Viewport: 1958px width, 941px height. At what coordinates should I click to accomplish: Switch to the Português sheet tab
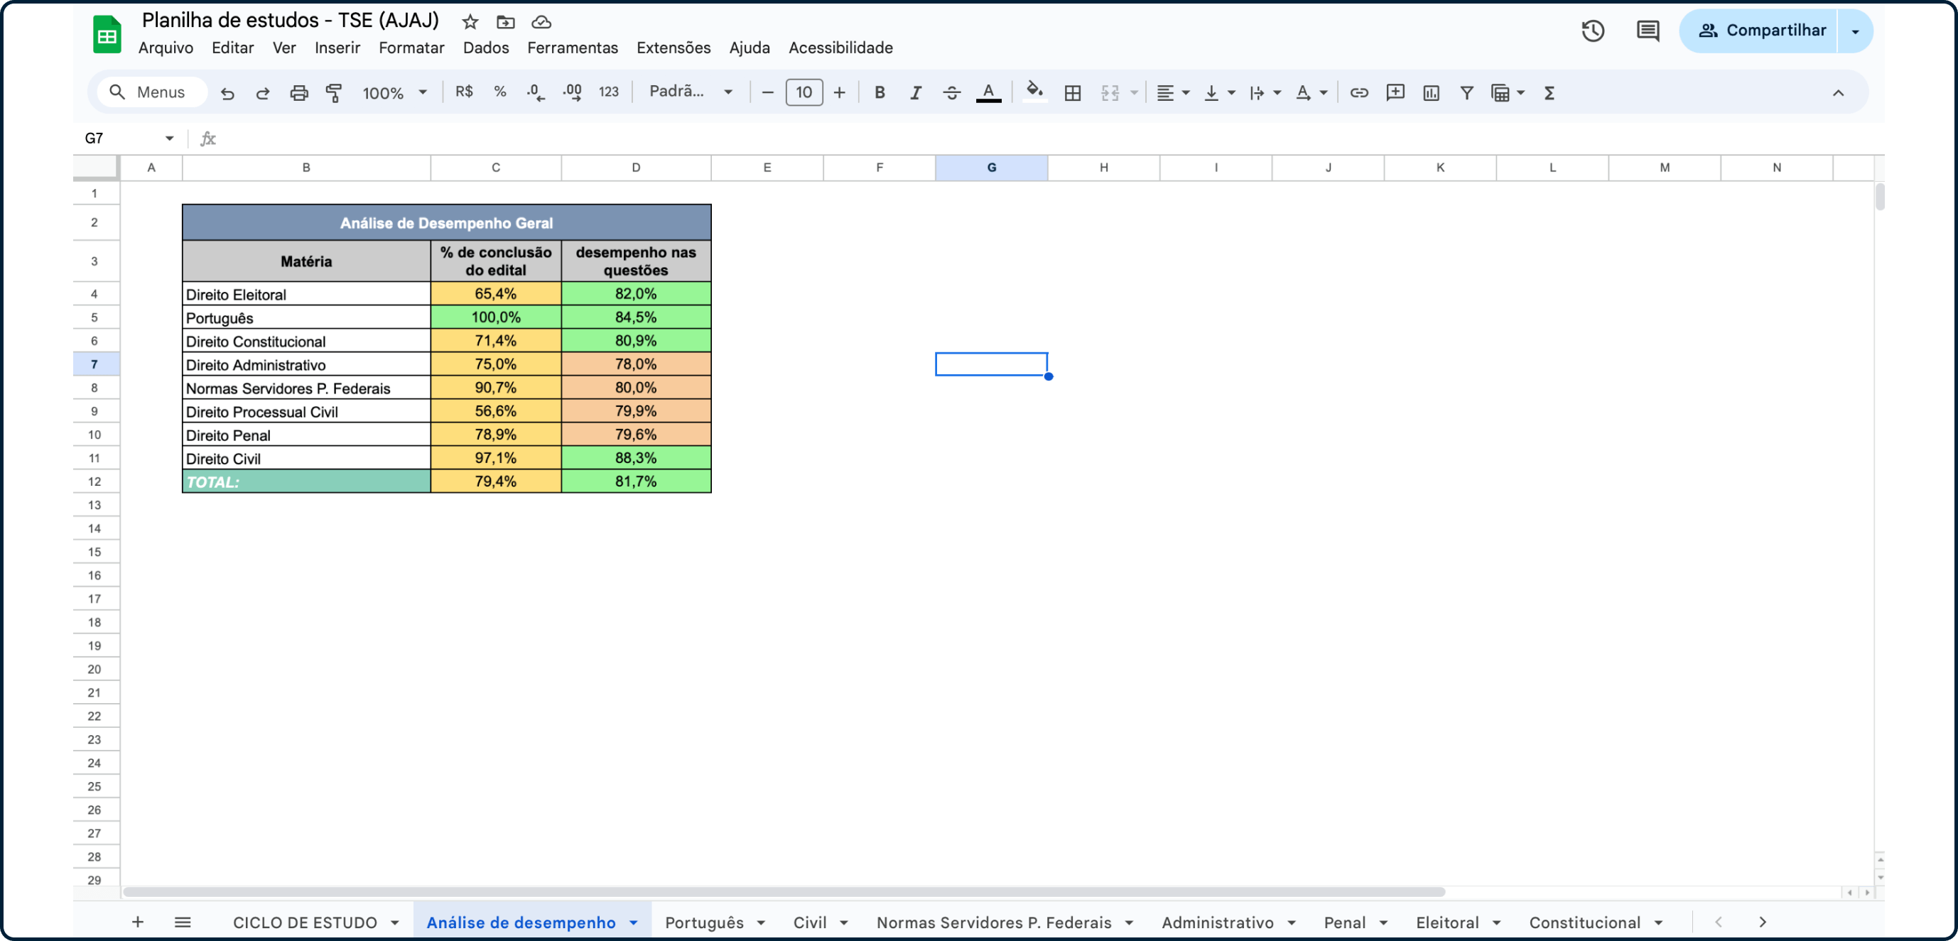click(704, 922)
